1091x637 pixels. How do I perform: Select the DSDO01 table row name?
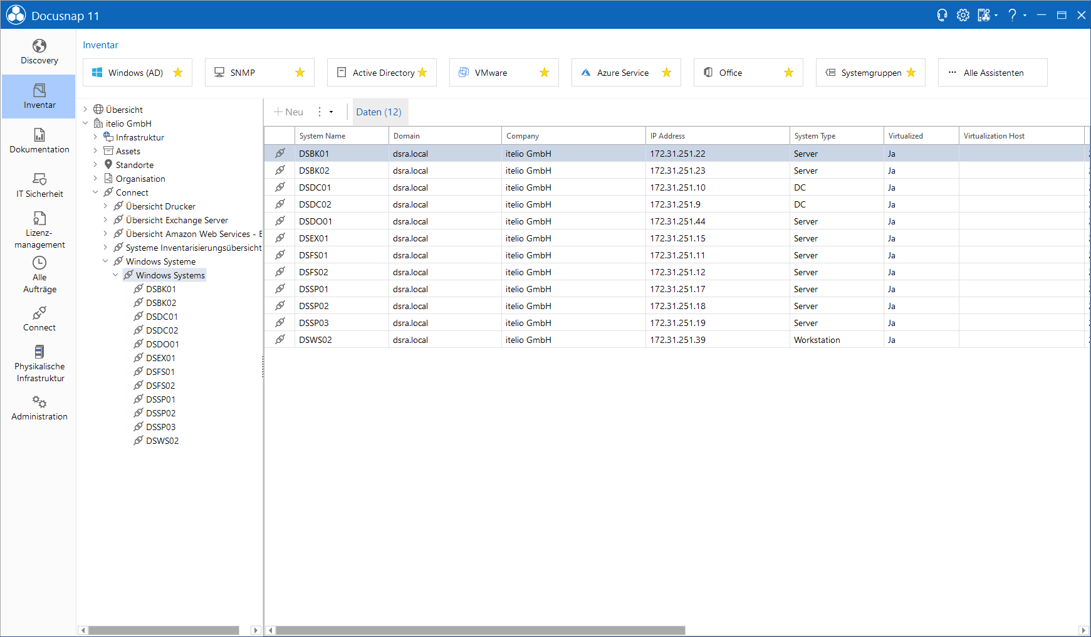click(x=316, y=221)
